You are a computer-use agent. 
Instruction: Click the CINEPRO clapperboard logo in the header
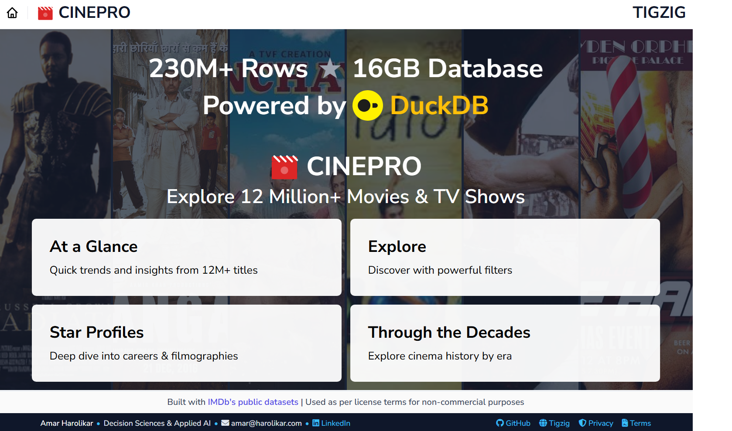click(x=45, y=13)
